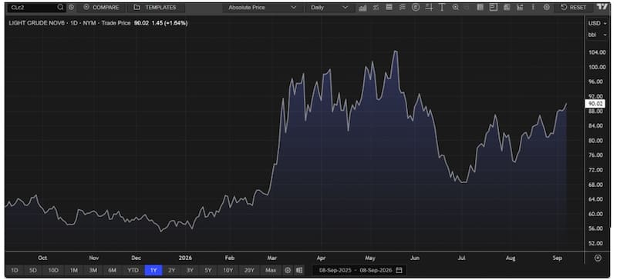Click the target icon at chart bottom-right
The height and width of the screenshot is (280, 617).
pyautogui.click(x=598, y=258)
